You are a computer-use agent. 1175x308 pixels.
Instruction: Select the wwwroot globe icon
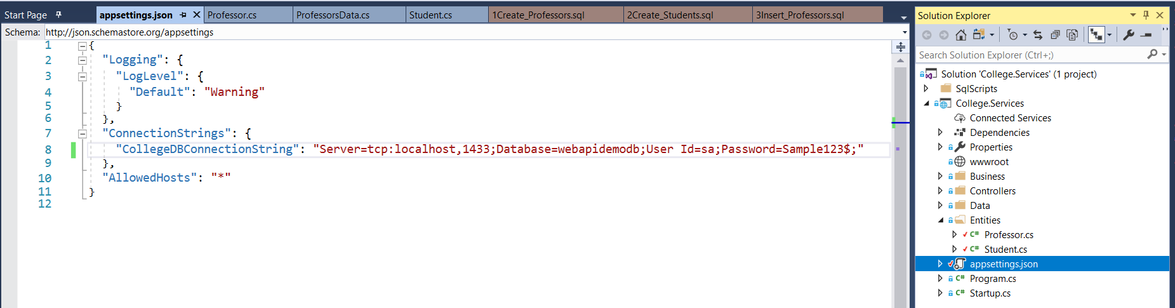click(960, 162)
